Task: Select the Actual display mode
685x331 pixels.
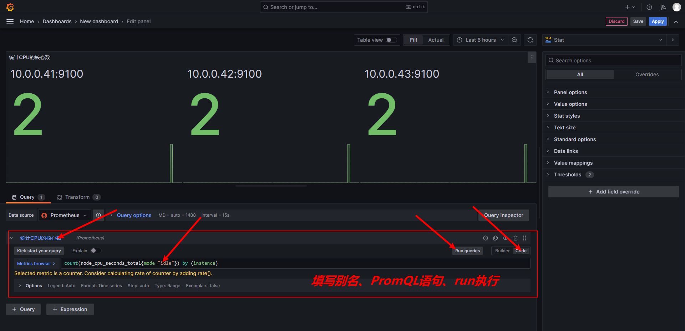Action: pyautogui.click(x=436, y=40)
